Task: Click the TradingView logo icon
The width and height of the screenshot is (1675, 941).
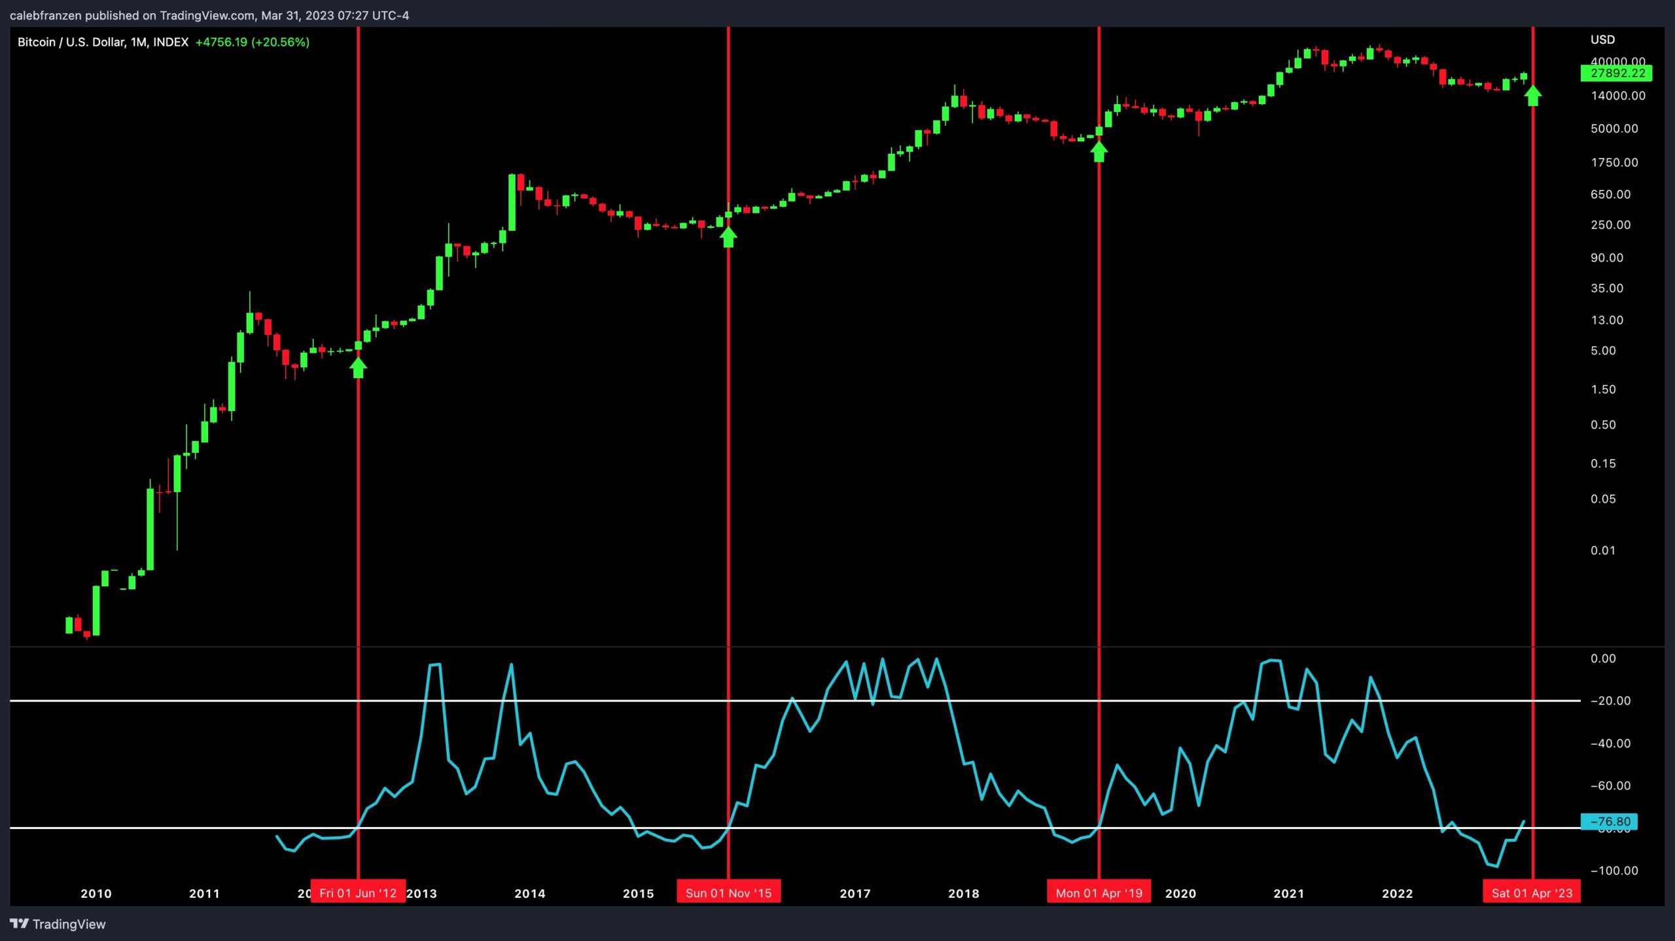Action: 20,923
